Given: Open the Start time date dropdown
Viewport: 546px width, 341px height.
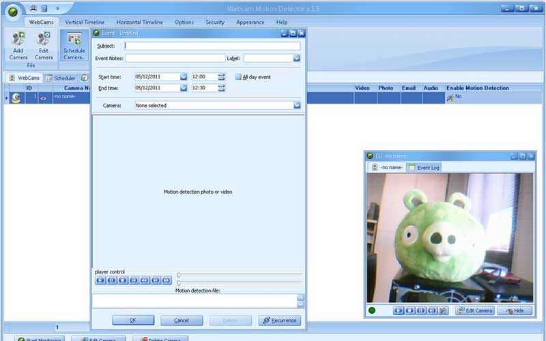Looking at the screenshot, I should [x=184, y=77].
